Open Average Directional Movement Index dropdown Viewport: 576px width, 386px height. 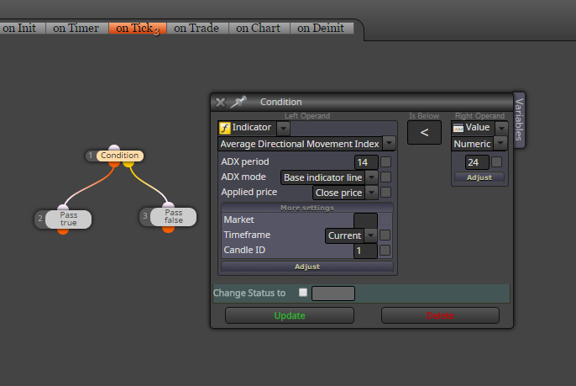tap(389, 144)
